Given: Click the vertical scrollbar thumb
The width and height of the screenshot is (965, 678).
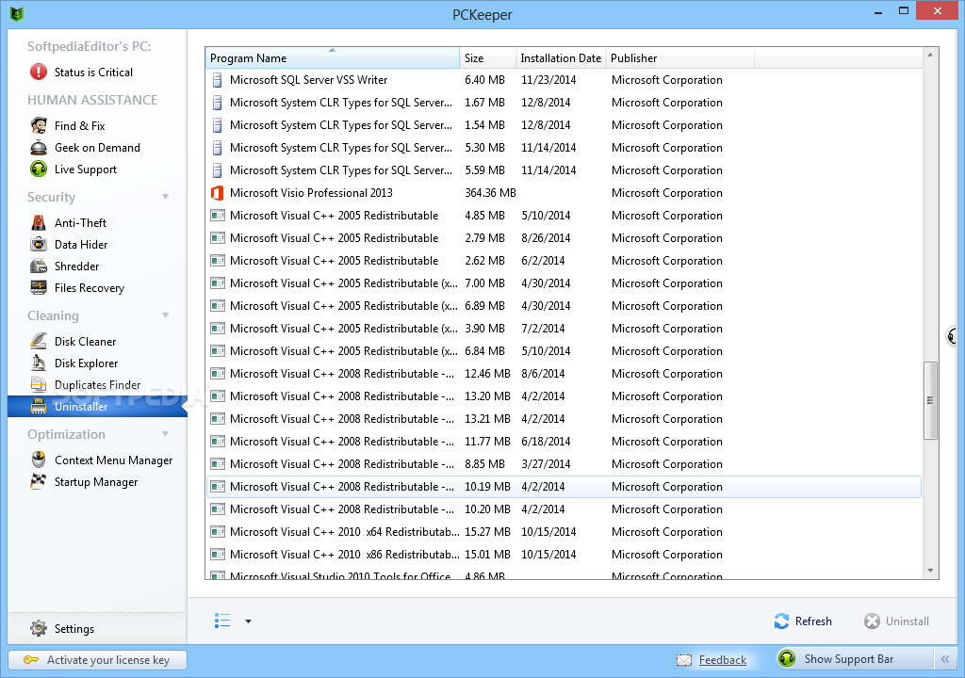Looking at the screenshot, I should click(930, 400).
